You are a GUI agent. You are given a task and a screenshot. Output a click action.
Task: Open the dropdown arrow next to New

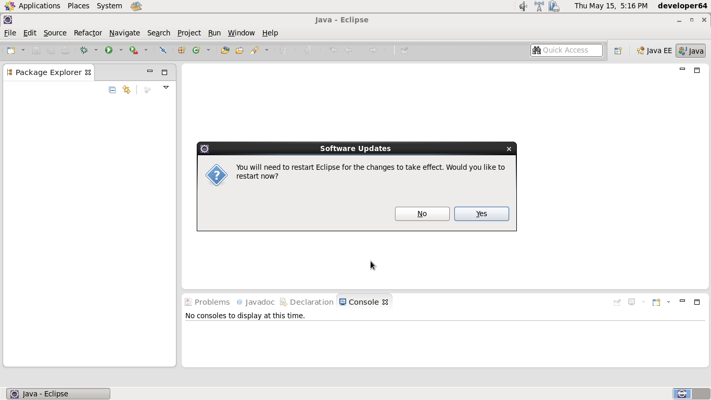[x=23, y=51]
